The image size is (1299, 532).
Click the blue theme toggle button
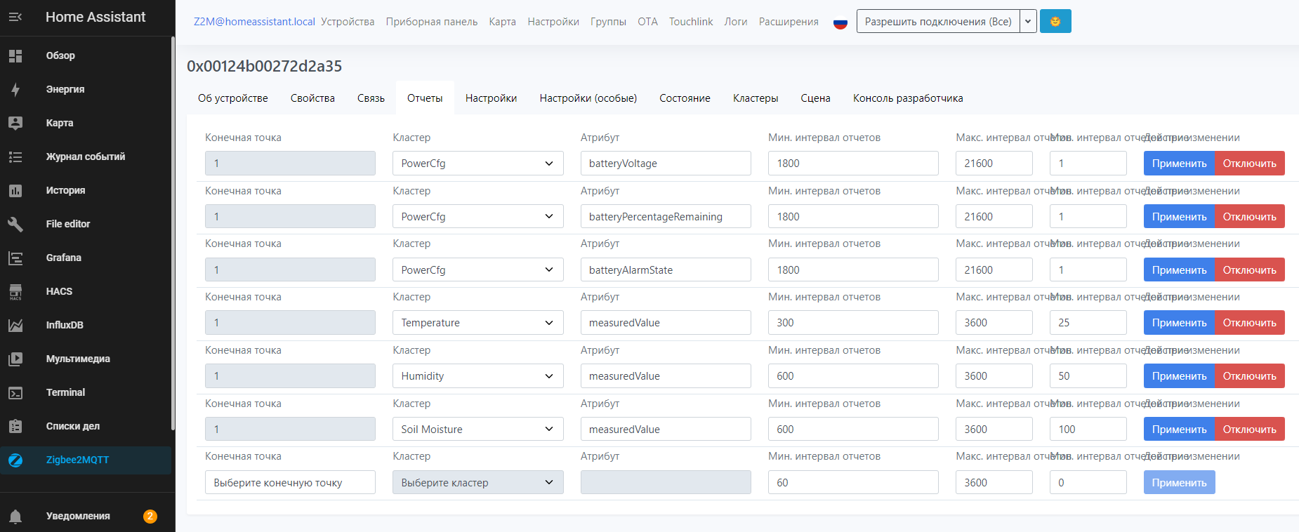pos(1055,22)
